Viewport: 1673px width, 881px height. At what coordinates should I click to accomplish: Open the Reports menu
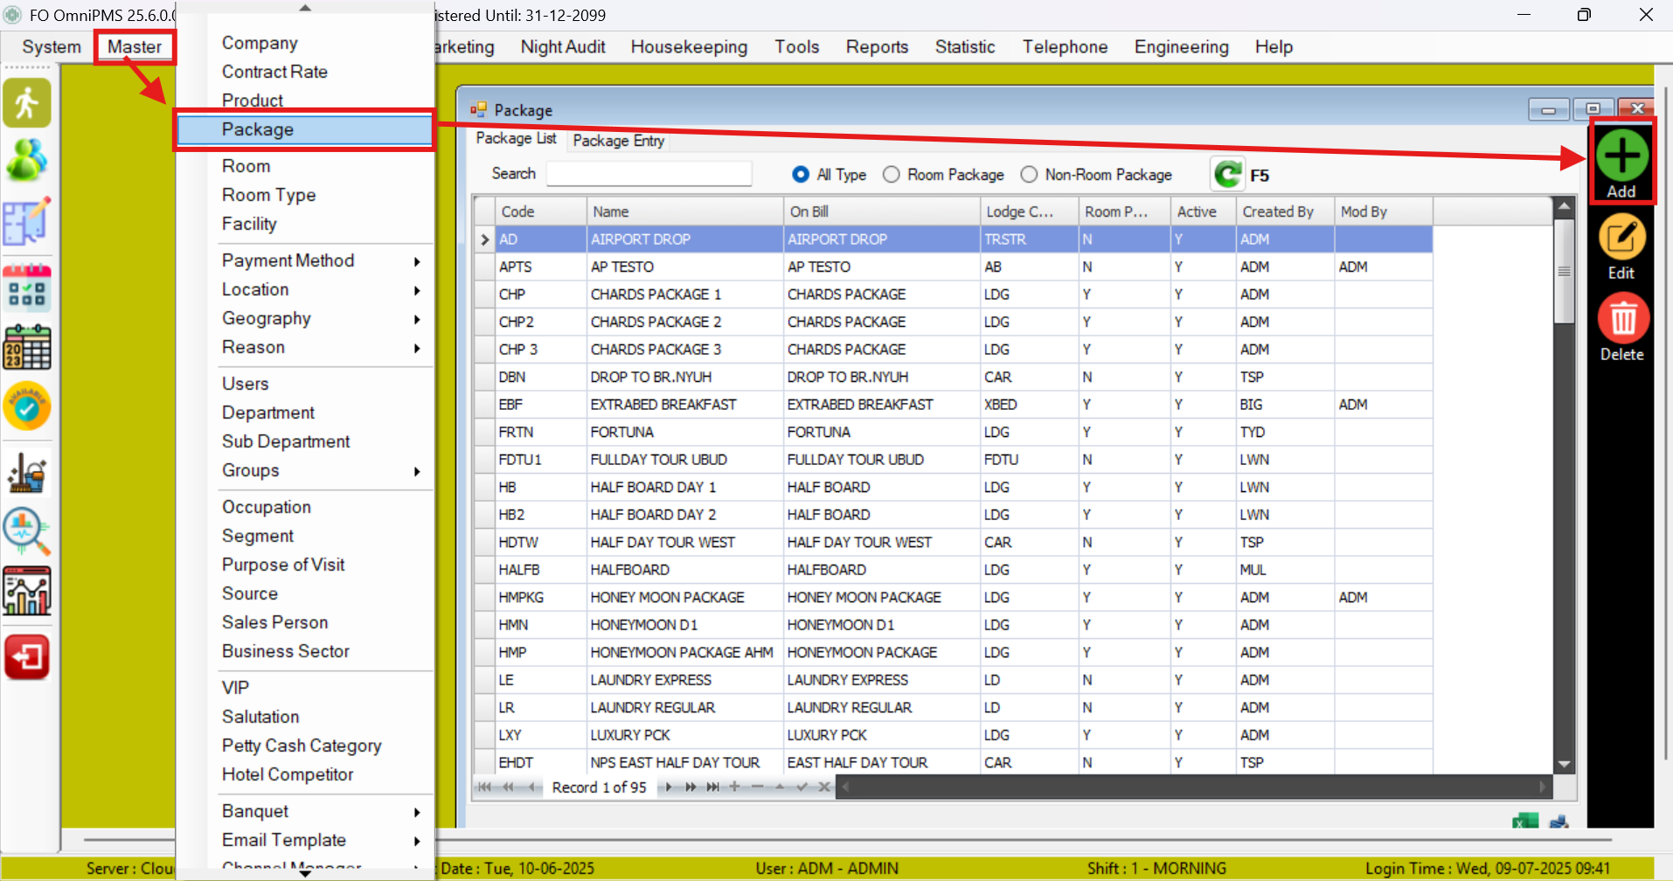(x=877, y=47)
